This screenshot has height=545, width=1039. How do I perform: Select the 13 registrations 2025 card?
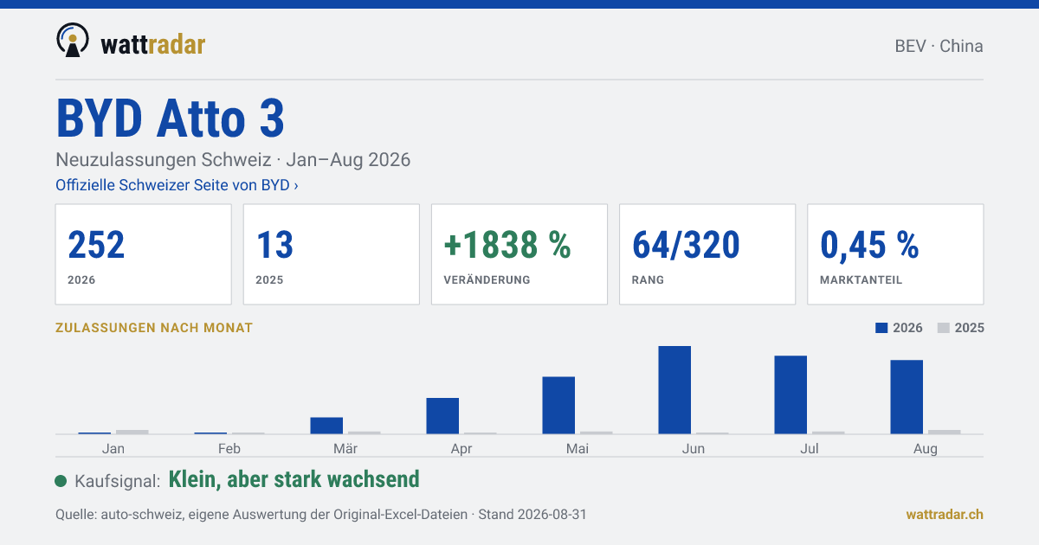(x=331, y=254)
